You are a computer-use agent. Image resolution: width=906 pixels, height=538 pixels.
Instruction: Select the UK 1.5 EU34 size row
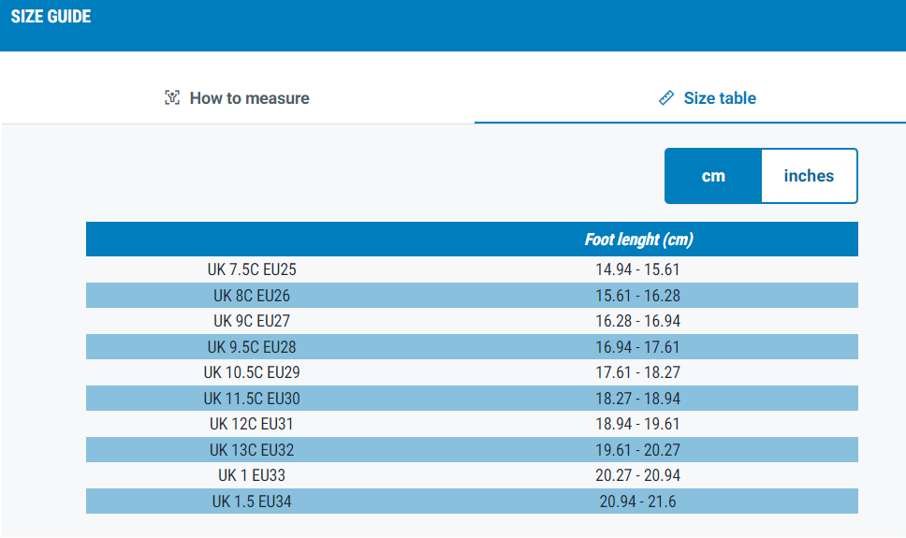click(x=472, y=501)
